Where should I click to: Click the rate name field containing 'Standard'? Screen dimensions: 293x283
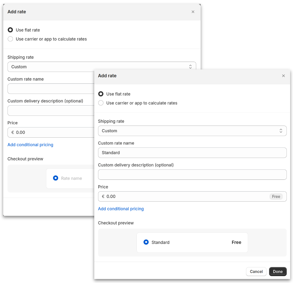click(x=192, y=153)
